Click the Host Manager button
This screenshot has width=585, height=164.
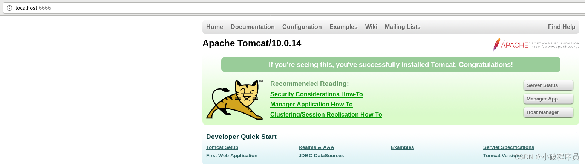click(x=548, y=112)
